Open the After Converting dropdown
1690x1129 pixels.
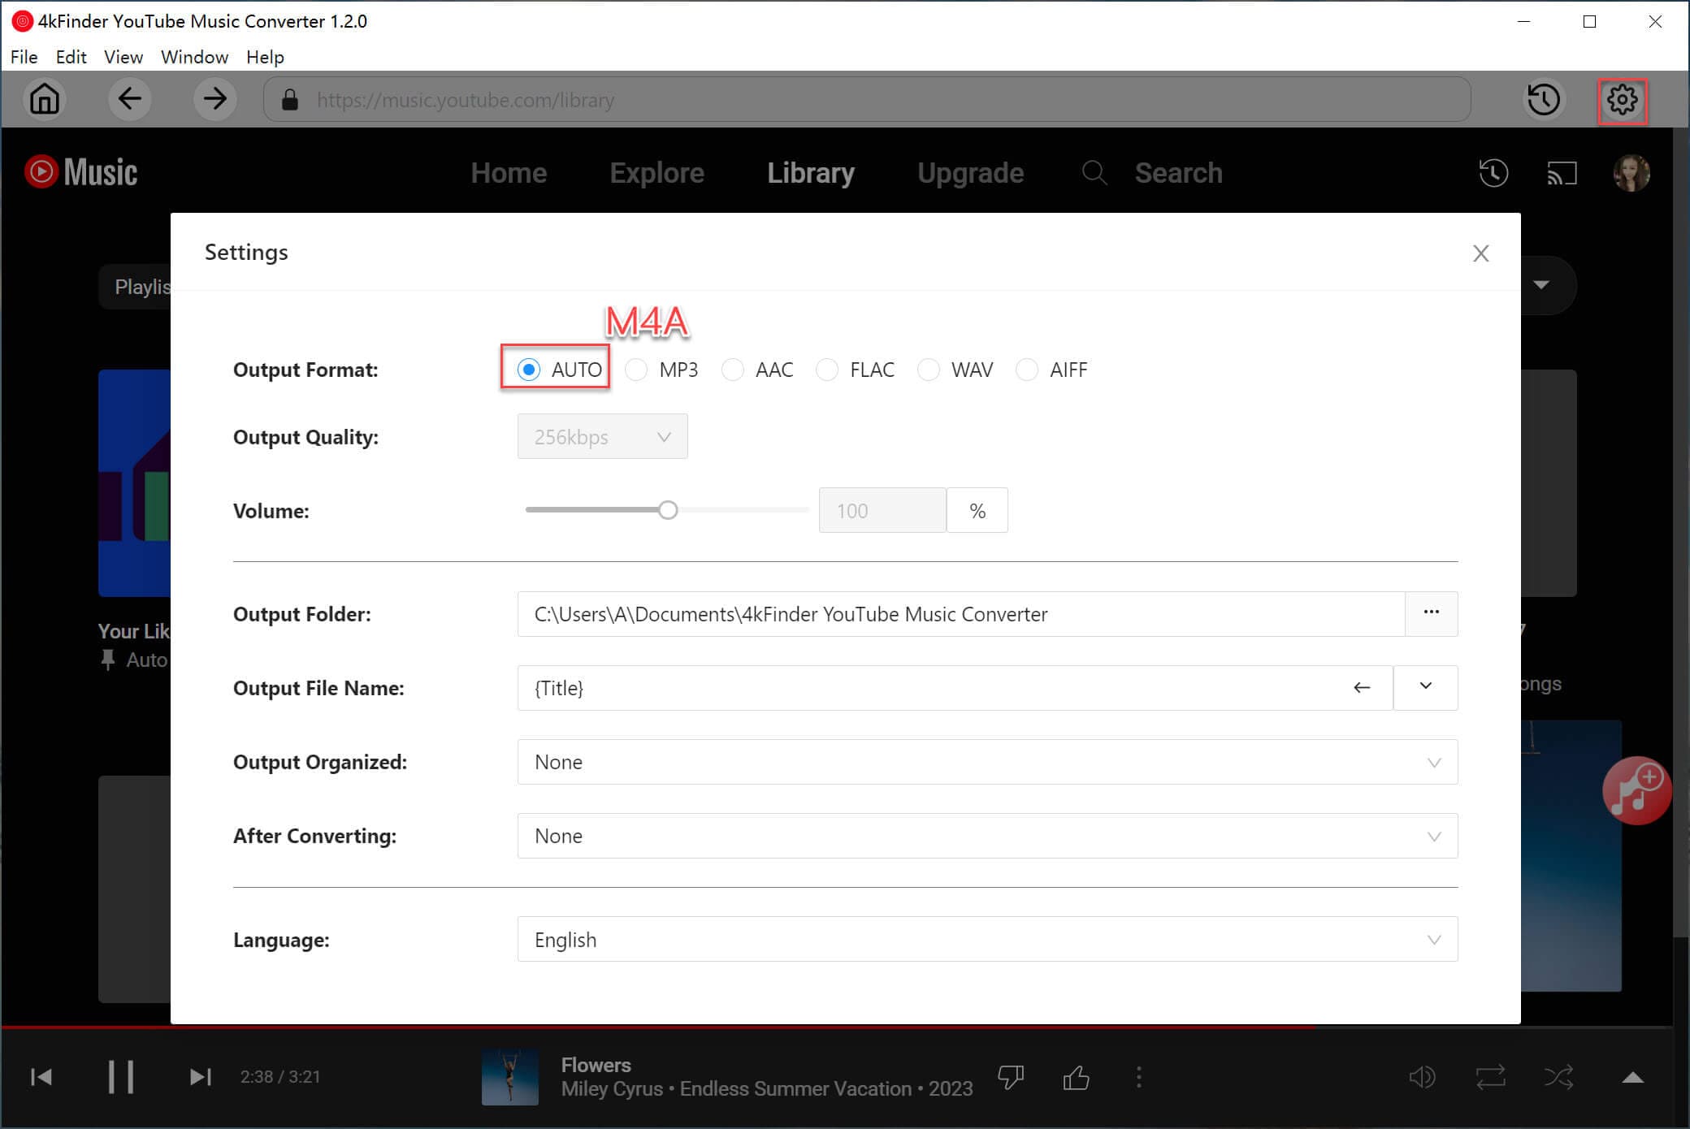click(x=986, y=836)
